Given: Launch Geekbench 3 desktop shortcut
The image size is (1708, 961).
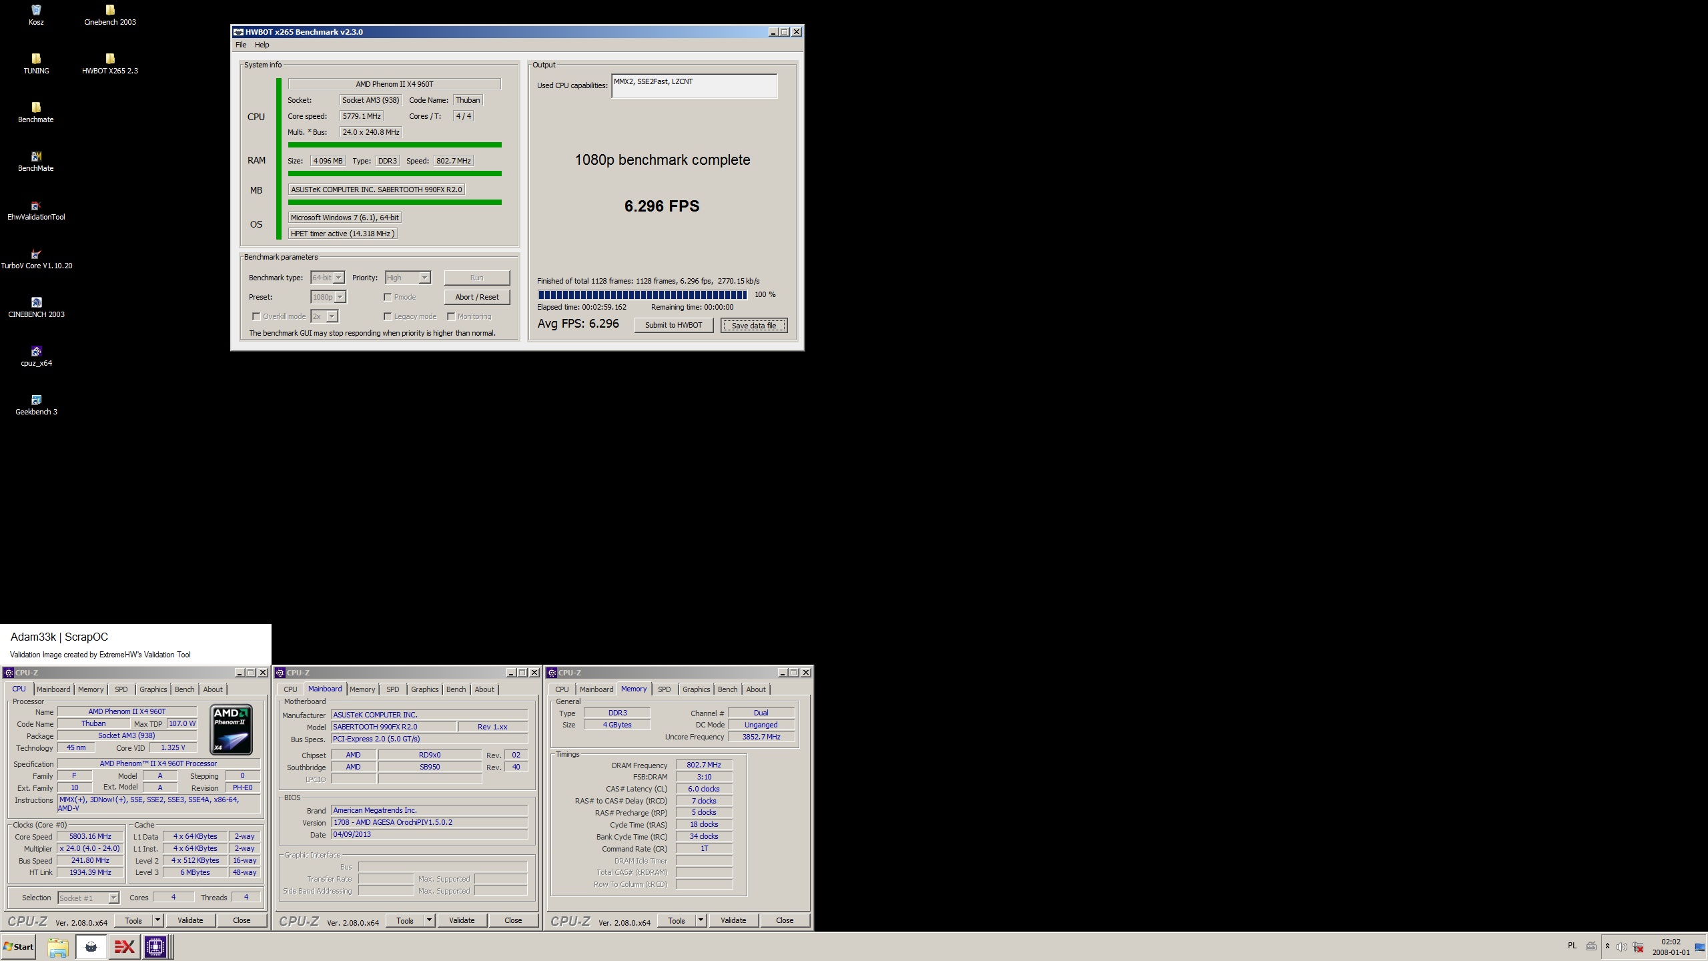Looking at the screenshot, I should tap(36, 405).
